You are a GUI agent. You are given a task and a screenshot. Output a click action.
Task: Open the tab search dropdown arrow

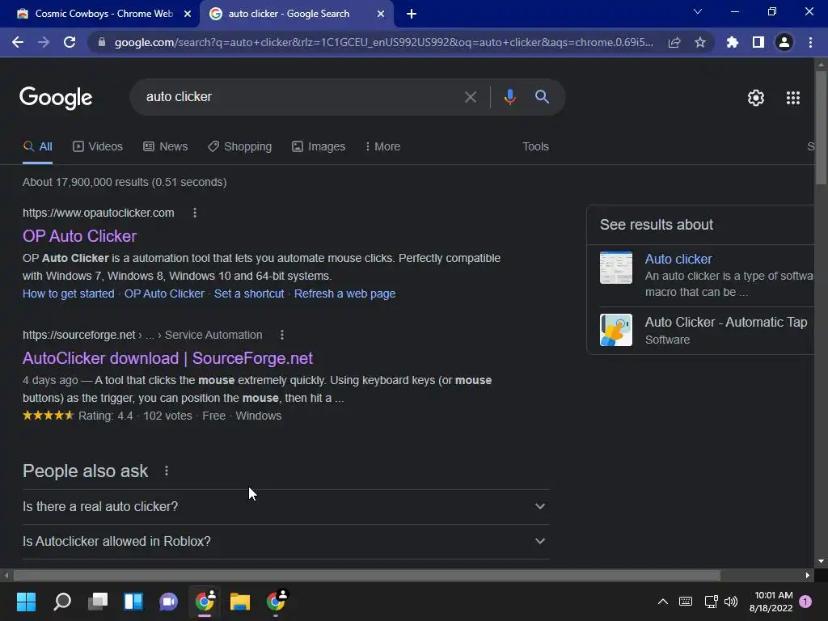click(x=698, y=11)
